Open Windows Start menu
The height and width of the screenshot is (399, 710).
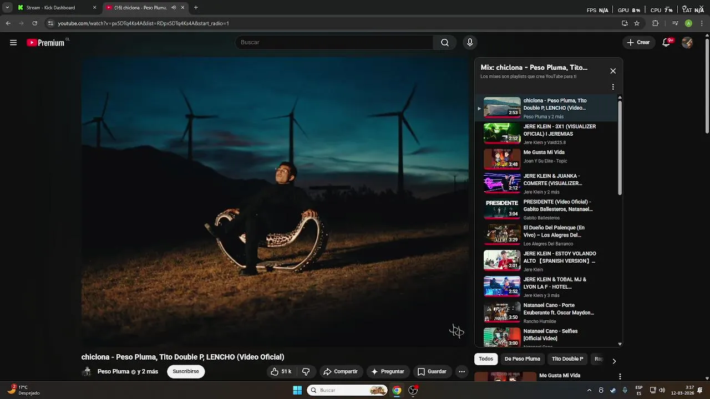tap(297, 390)
